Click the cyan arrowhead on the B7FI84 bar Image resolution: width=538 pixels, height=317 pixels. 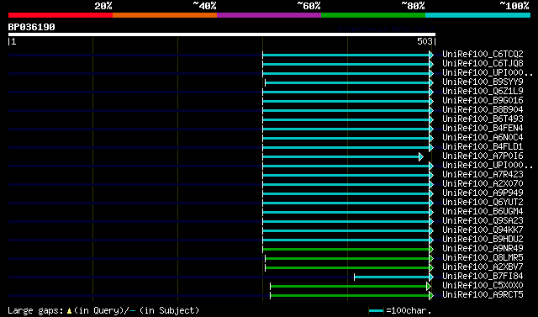431,277
